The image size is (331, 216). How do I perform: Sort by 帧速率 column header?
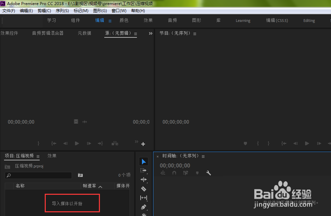pos(89,186)
